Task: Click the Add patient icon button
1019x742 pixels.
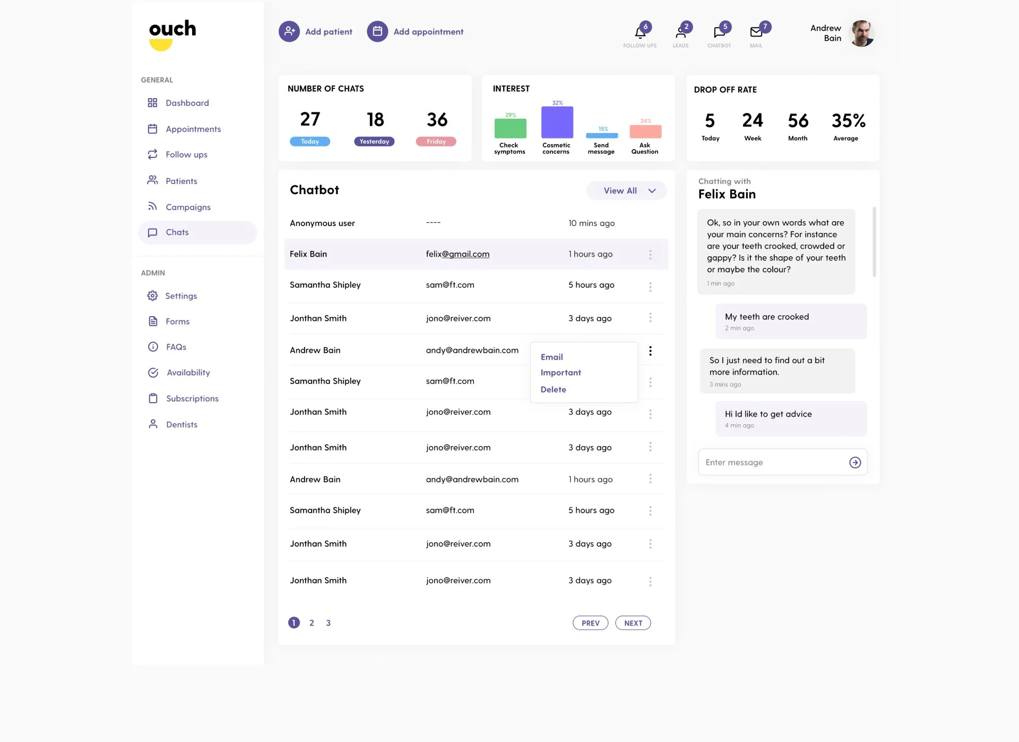Action: [289, 32]
